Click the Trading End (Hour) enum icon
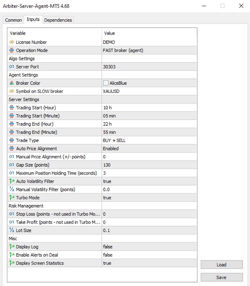This screenshot has width=250, height=286. (11, 124)
